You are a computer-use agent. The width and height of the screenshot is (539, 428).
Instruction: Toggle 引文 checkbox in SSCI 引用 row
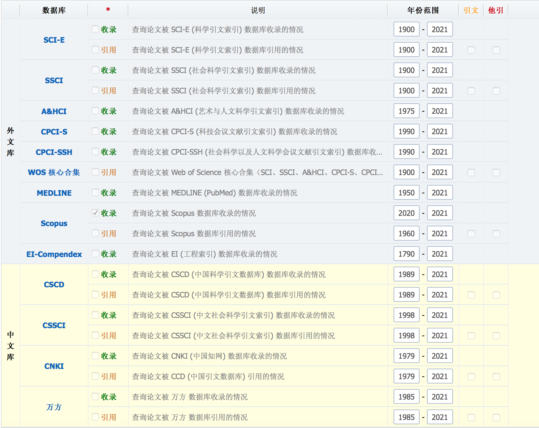pos(471,91)
